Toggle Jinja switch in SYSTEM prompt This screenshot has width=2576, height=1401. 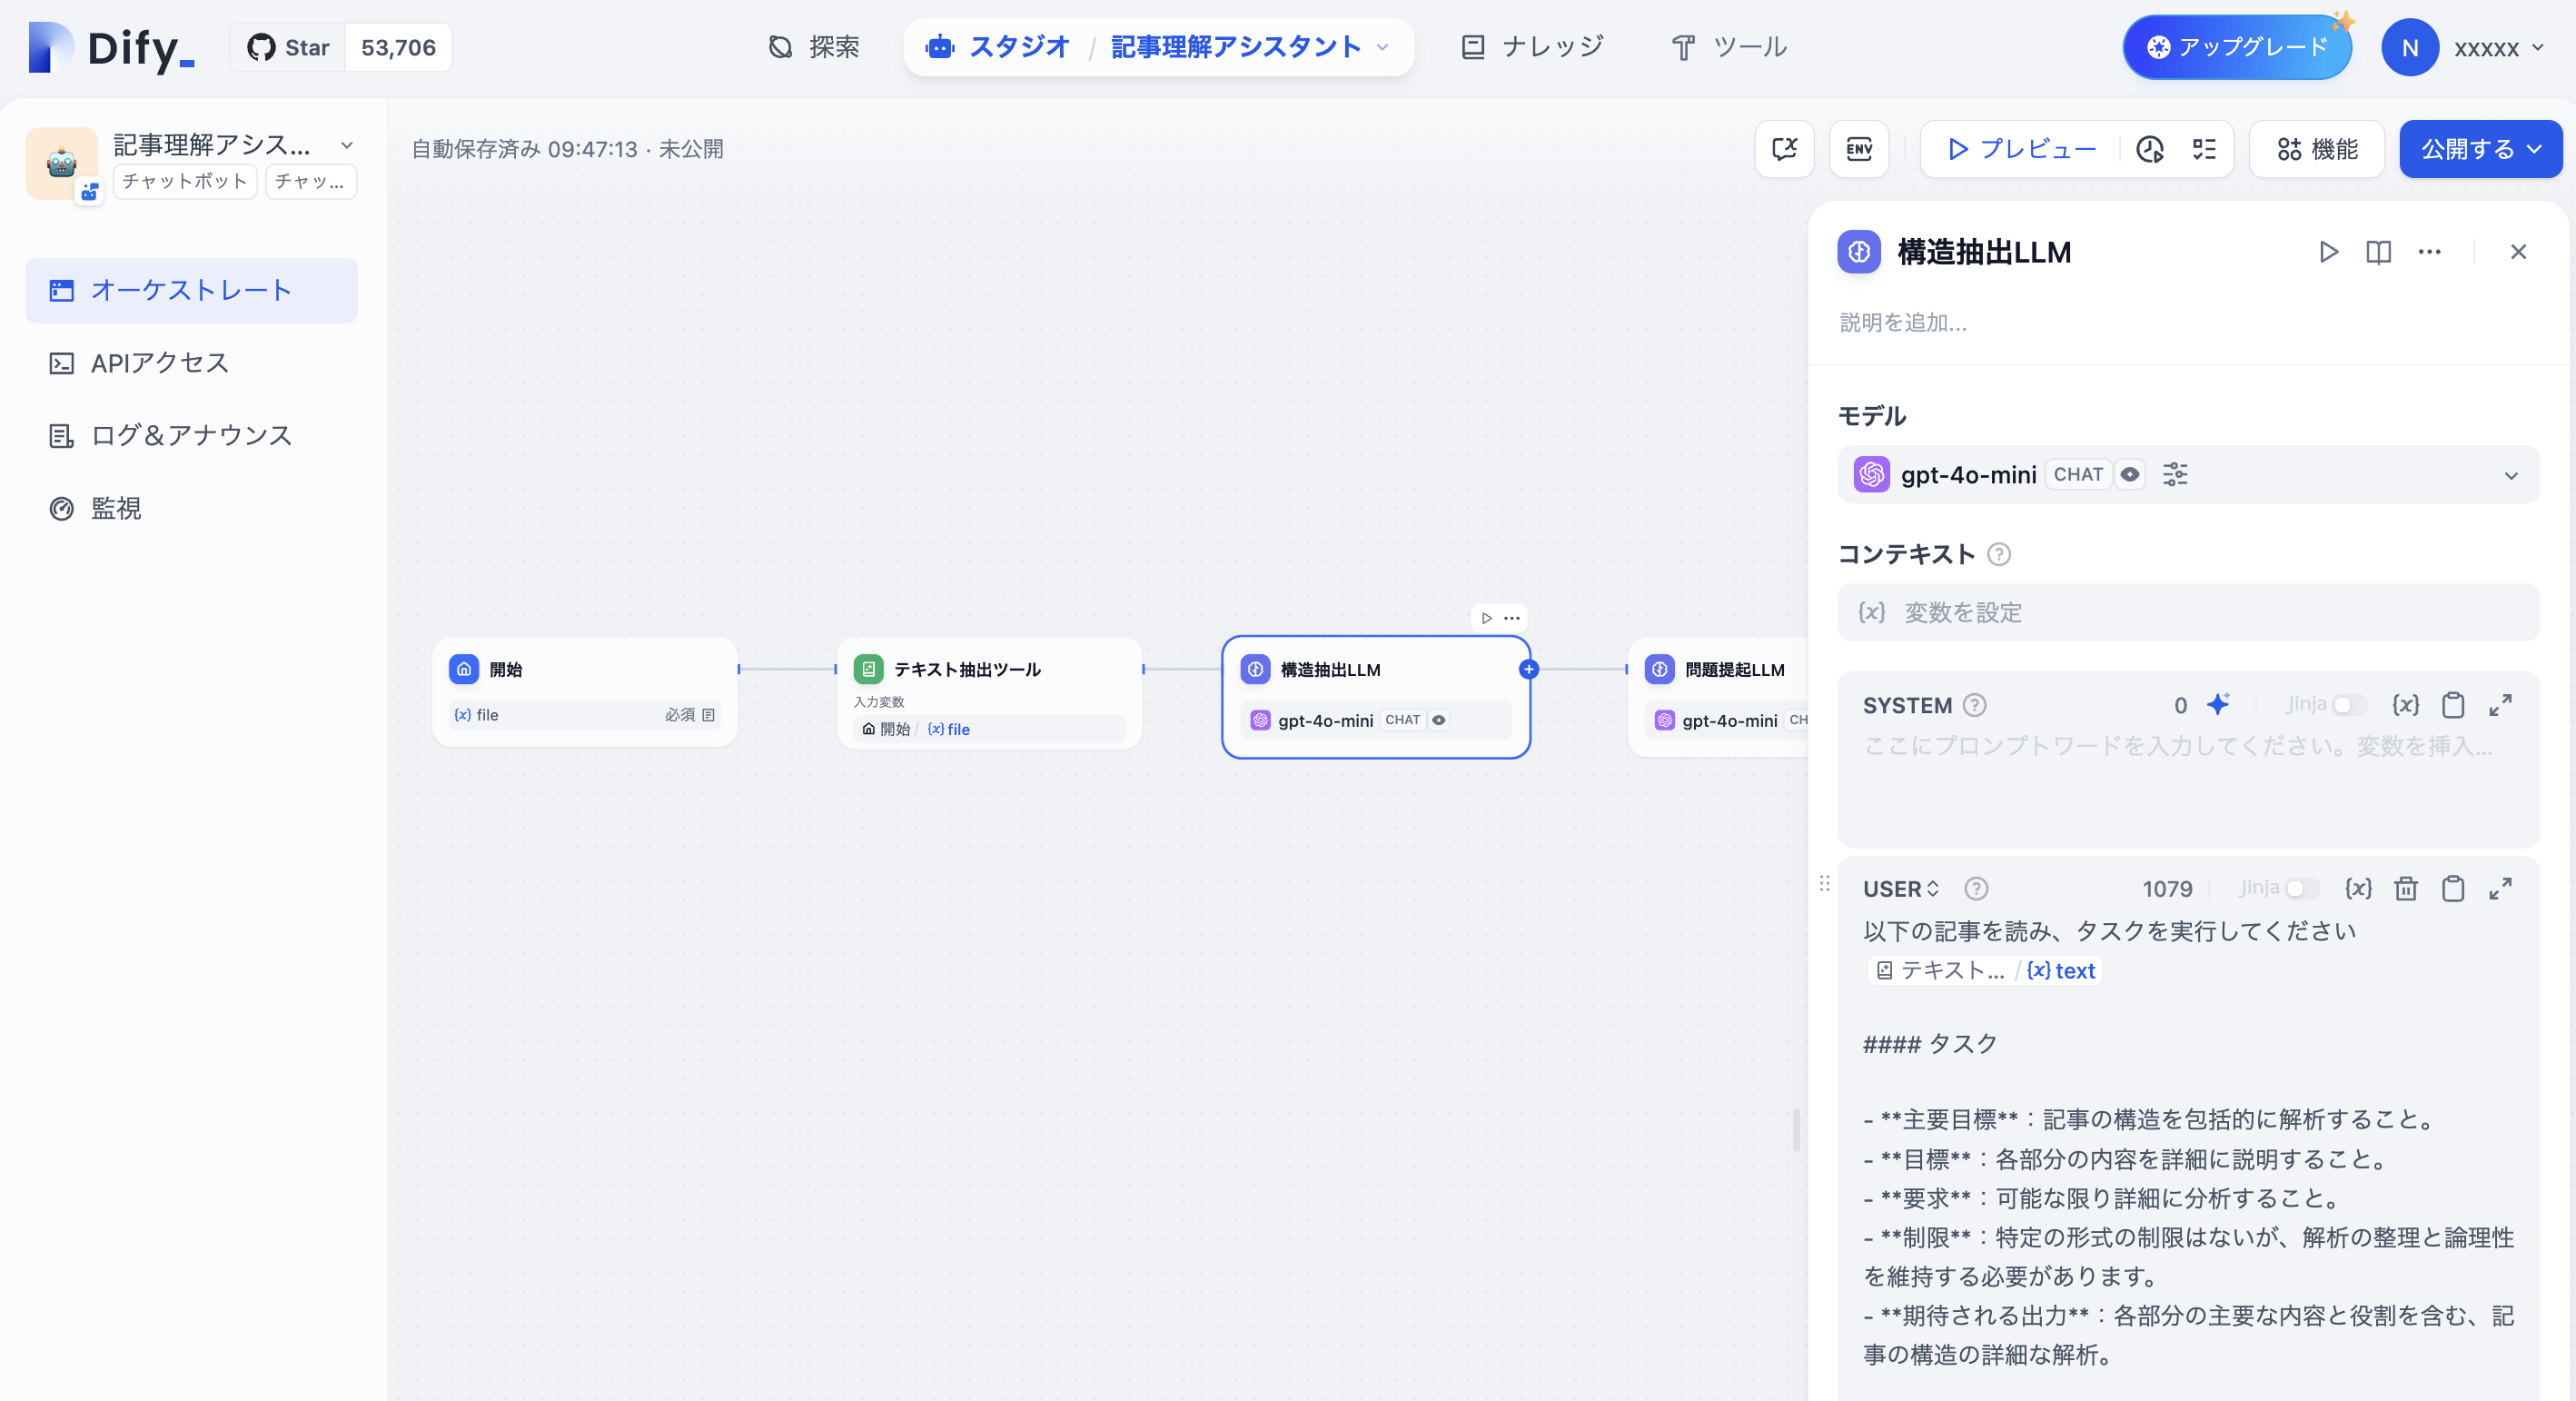2347,704
